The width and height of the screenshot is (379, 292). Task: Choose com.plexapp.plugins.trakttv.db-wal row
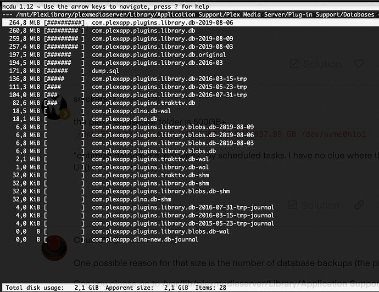[150, 159]
